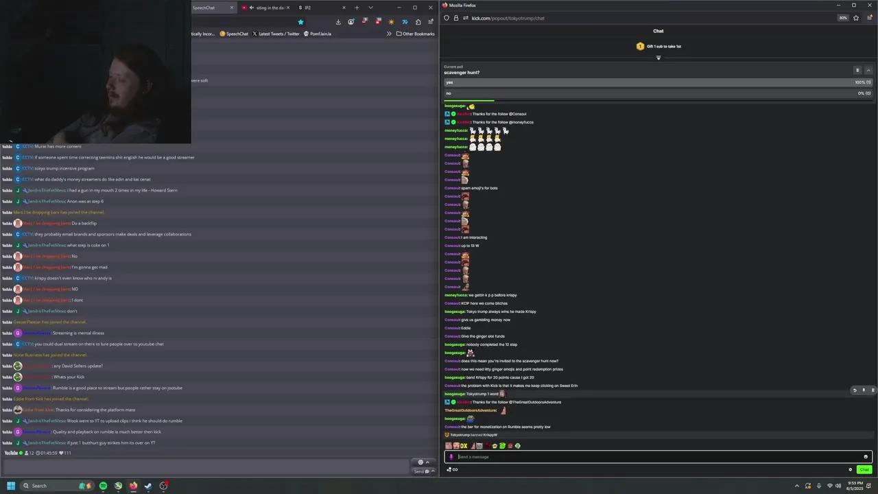Open the Pomf.lain.la bookmark
The image size is (878, 494).
[318, 34]
